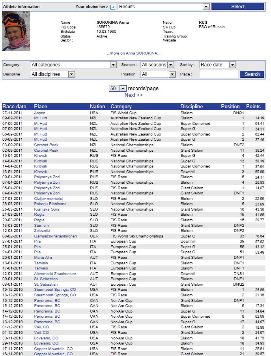Click the arrow icon beside Your choice here
The width and height of the screenshot is (271, 356).
[x=112, y=7]
